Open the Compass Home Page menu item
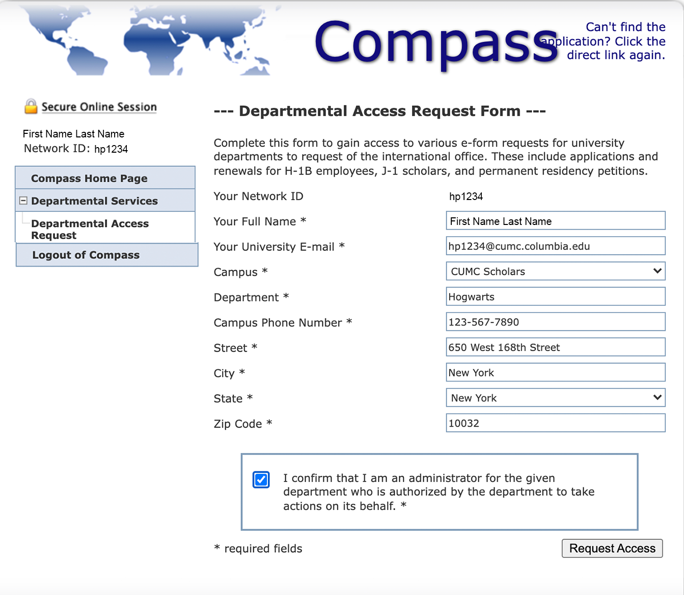The height and width of the screenshot is (595, 684). (x=105, y=178)
